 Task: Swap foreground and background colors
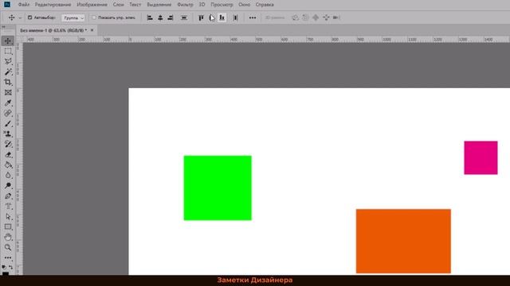click(10, 267)
